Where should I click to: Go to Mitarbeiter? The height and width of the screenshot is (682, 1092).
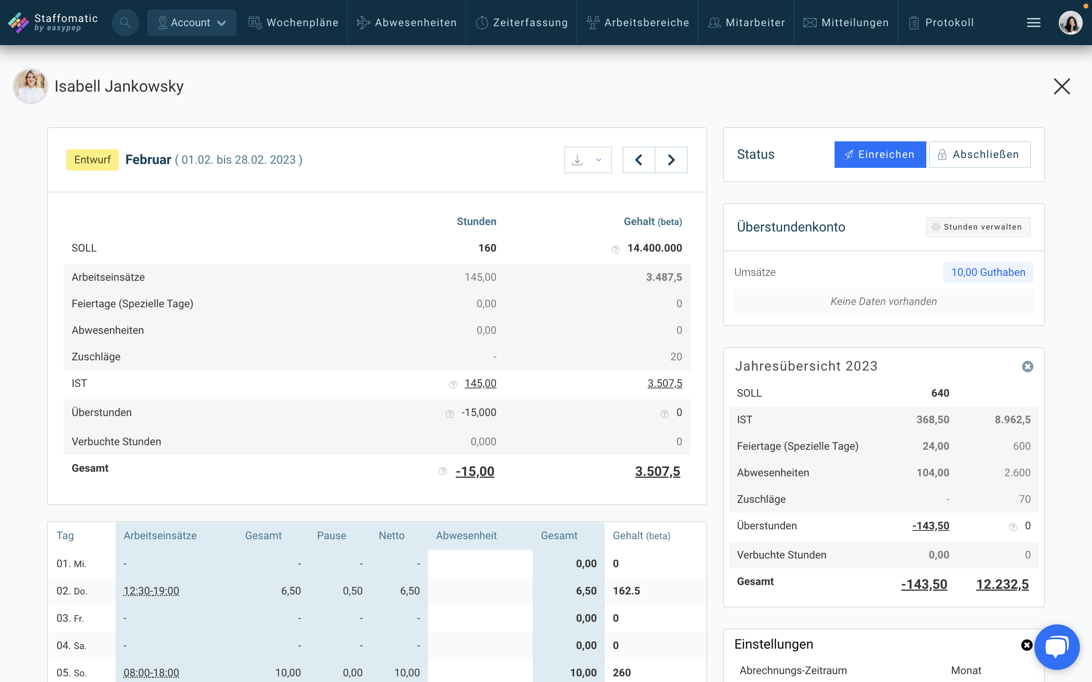(x=746, y=23)
